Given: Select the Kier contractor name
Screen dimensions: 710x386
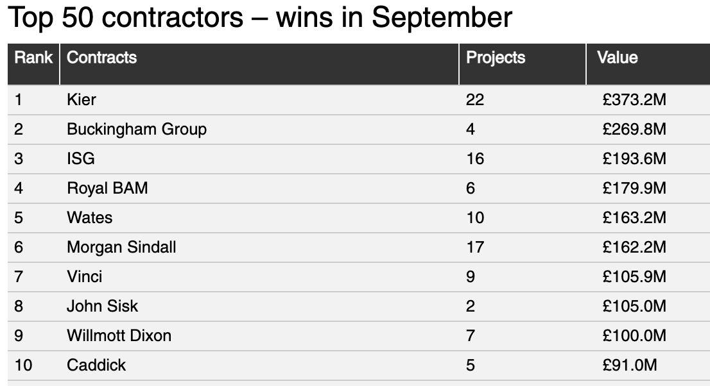Looking at the screenshot, I should (x=82, y=99).
